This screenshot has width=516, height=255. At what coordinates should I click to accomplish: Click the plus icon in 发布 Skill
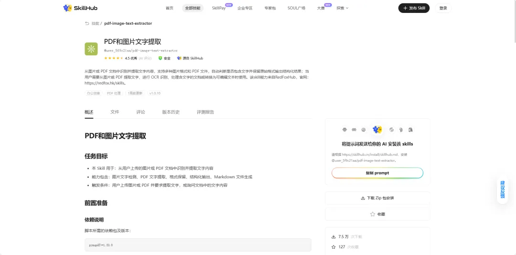point(405,8)
